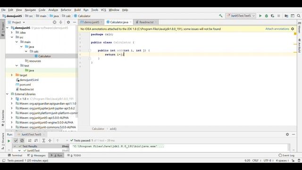The height and width of the screenshot is (170, 302).
Task: Toggle read-only lock icon in status bar
Action: [x=293, y=161]
